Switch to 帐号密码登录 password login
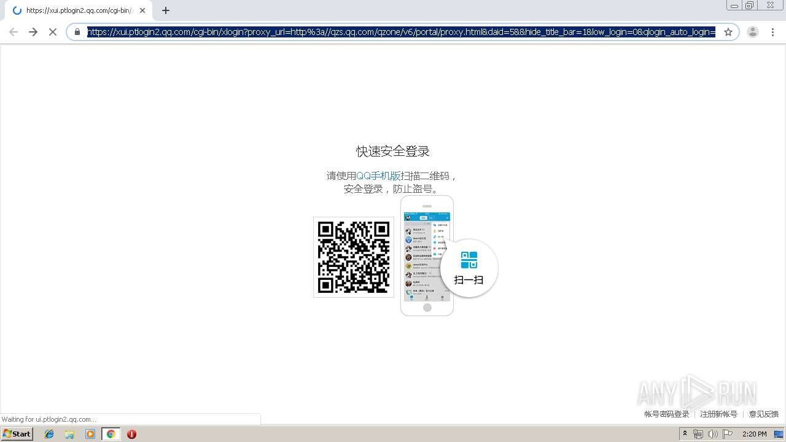This screenshot has width=786, height=442. 667,414
